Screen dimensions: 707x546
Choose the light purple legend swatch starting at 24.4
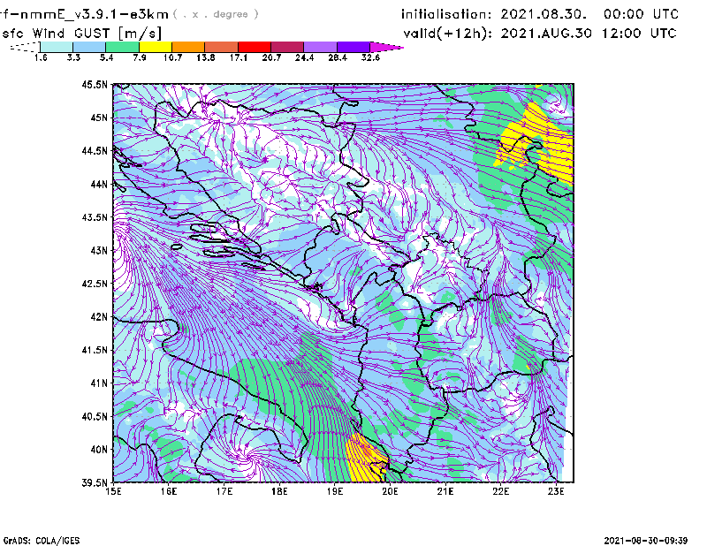(x=320, y=47)
